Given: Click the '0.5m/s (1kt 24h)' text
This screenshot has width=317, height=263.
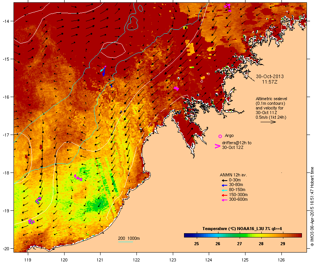Looking at the screenshot, I should coord(271,117).
